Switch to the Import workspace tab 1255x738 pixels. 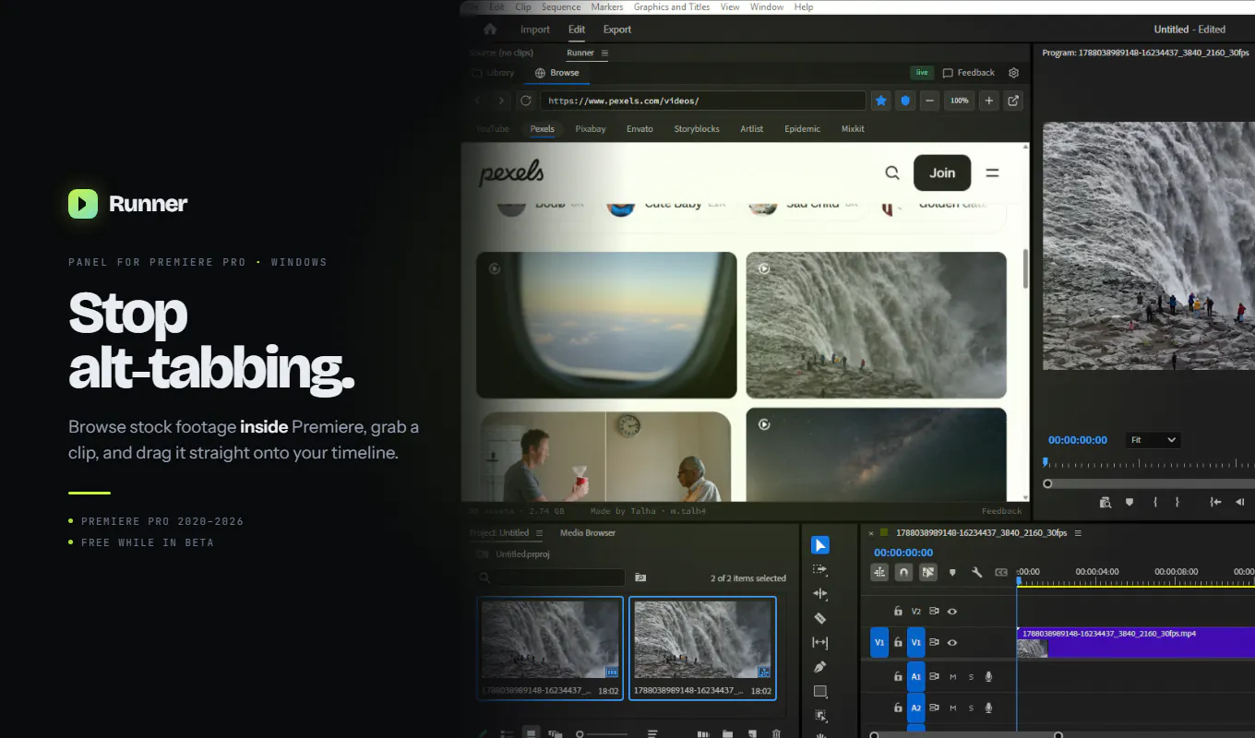(x=535, y=30)
